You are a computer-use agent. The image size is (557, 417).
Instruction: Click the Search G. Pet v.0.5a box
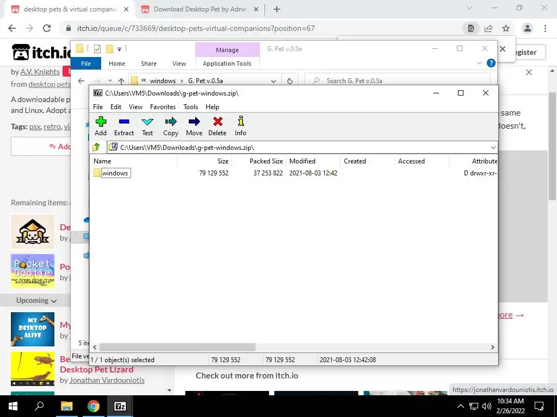[398, 81]
